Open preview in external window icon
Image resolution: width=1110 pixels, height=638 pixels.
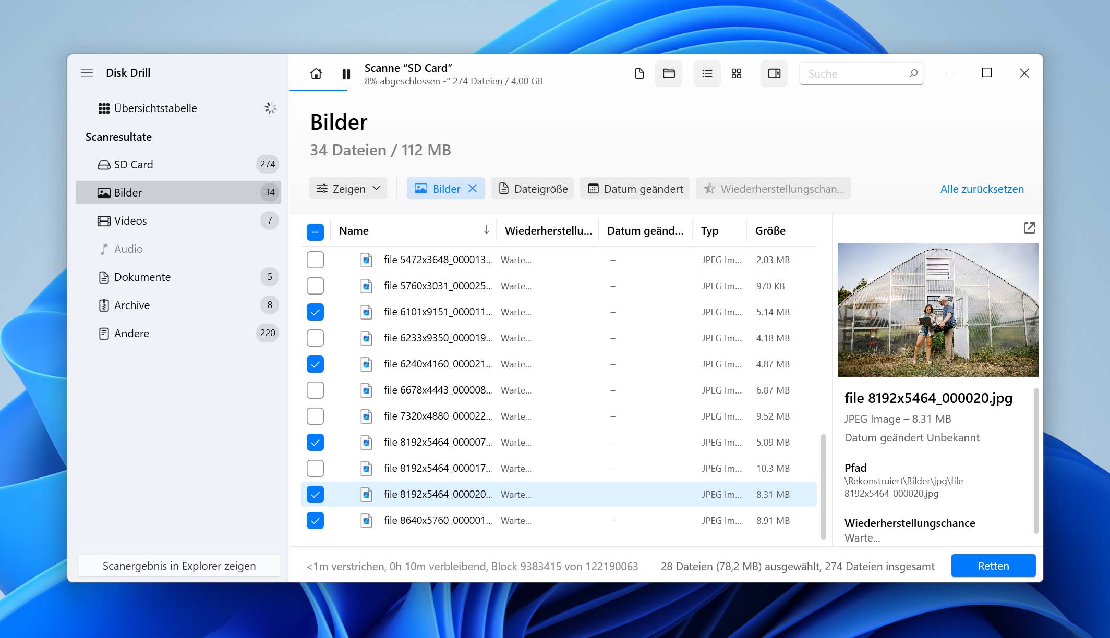point(1029,228)
